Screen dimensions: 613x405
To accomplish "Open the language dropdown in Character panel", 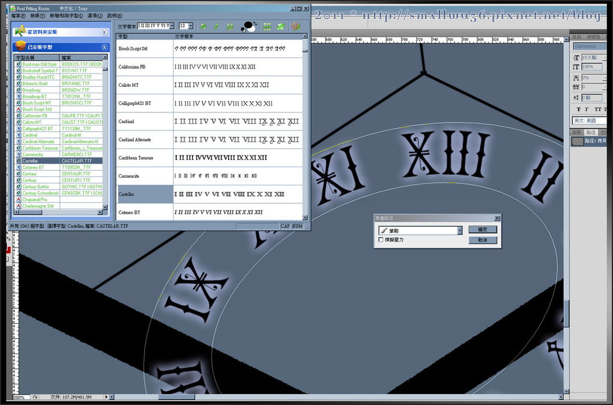I will (590, 121).
